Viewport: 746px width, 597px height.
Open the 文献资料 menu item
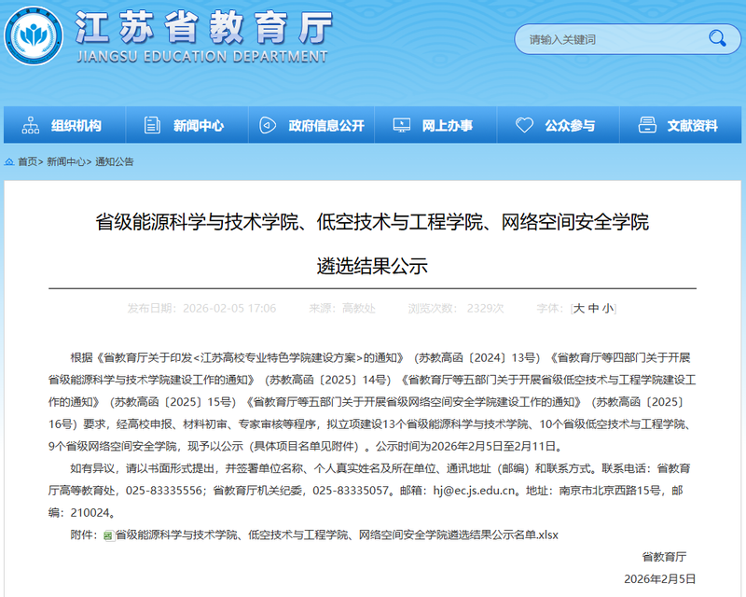[681, 125]
